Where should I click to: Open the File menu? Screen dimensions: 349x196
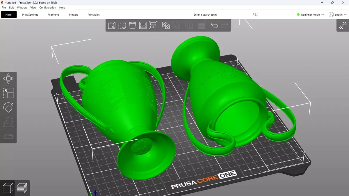(x=4, y=8)
